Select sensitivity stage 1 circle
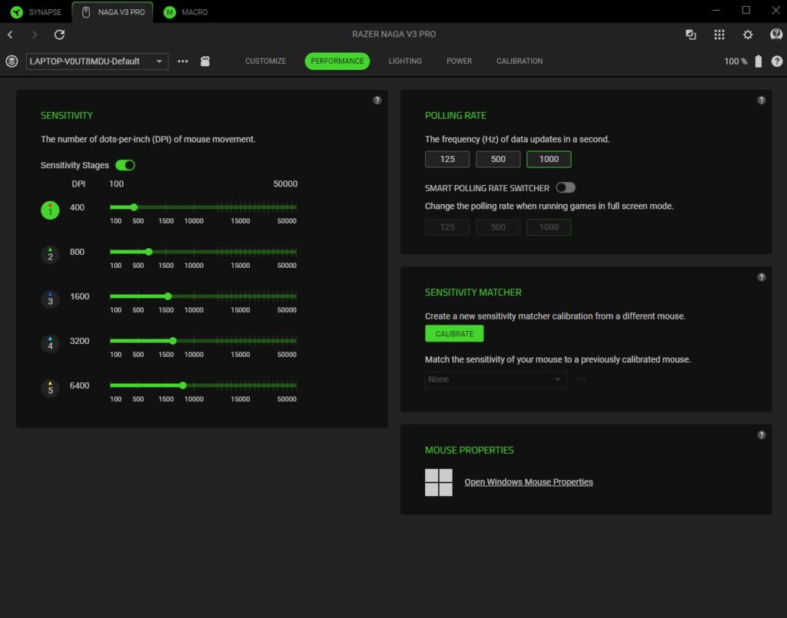The height and width of the screenshot is (618, 787). [50, 210]
